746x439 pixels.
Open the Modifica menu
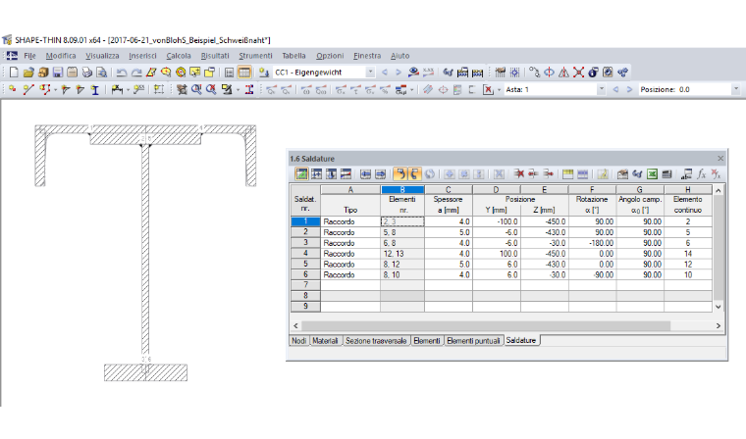click(61, 56)
